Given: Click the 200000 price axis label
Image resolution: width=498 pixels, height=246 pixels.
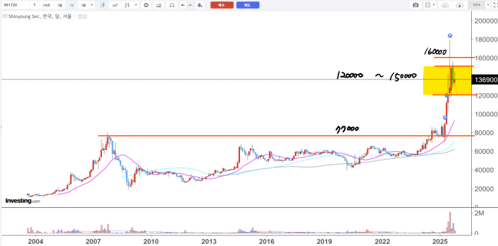Looking at the screenshot, I should pos(486,21).
